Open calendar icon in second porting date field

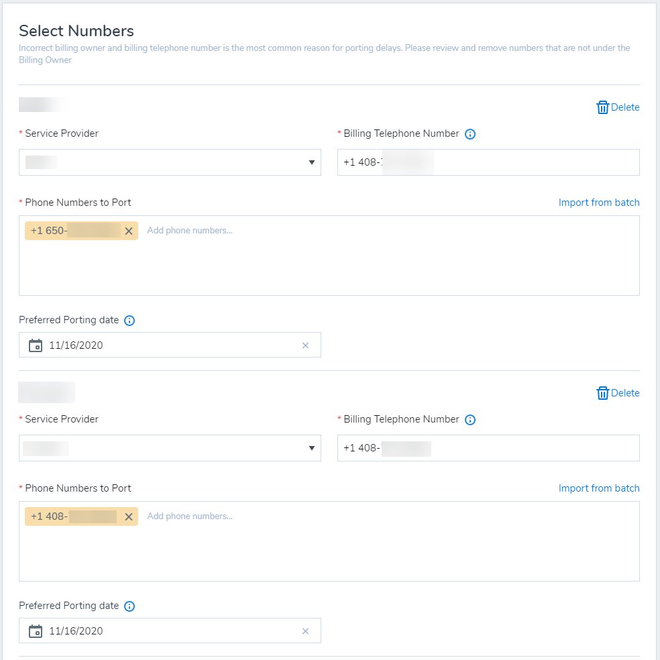[36, 631]
